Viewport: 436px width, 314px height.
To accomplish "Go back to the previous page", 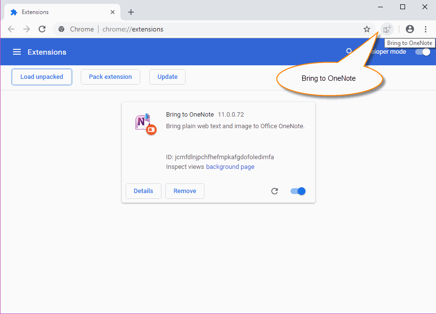I will 11,29.
